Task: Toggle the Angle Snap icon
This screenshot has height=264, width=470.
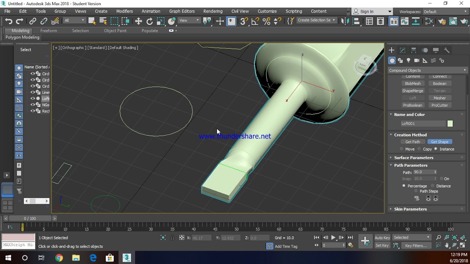Action: [255, 21]
